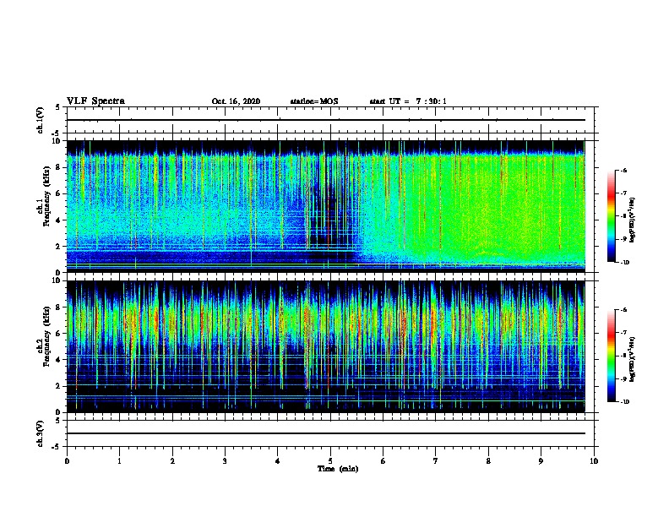This screenshot has height=517, width=669.
Task: Click the "VLF Spectra" title text
Action: [95, 101]
